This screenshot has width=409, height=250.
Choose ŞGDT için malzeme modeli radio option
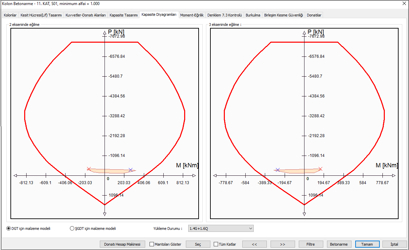point(72,228)
